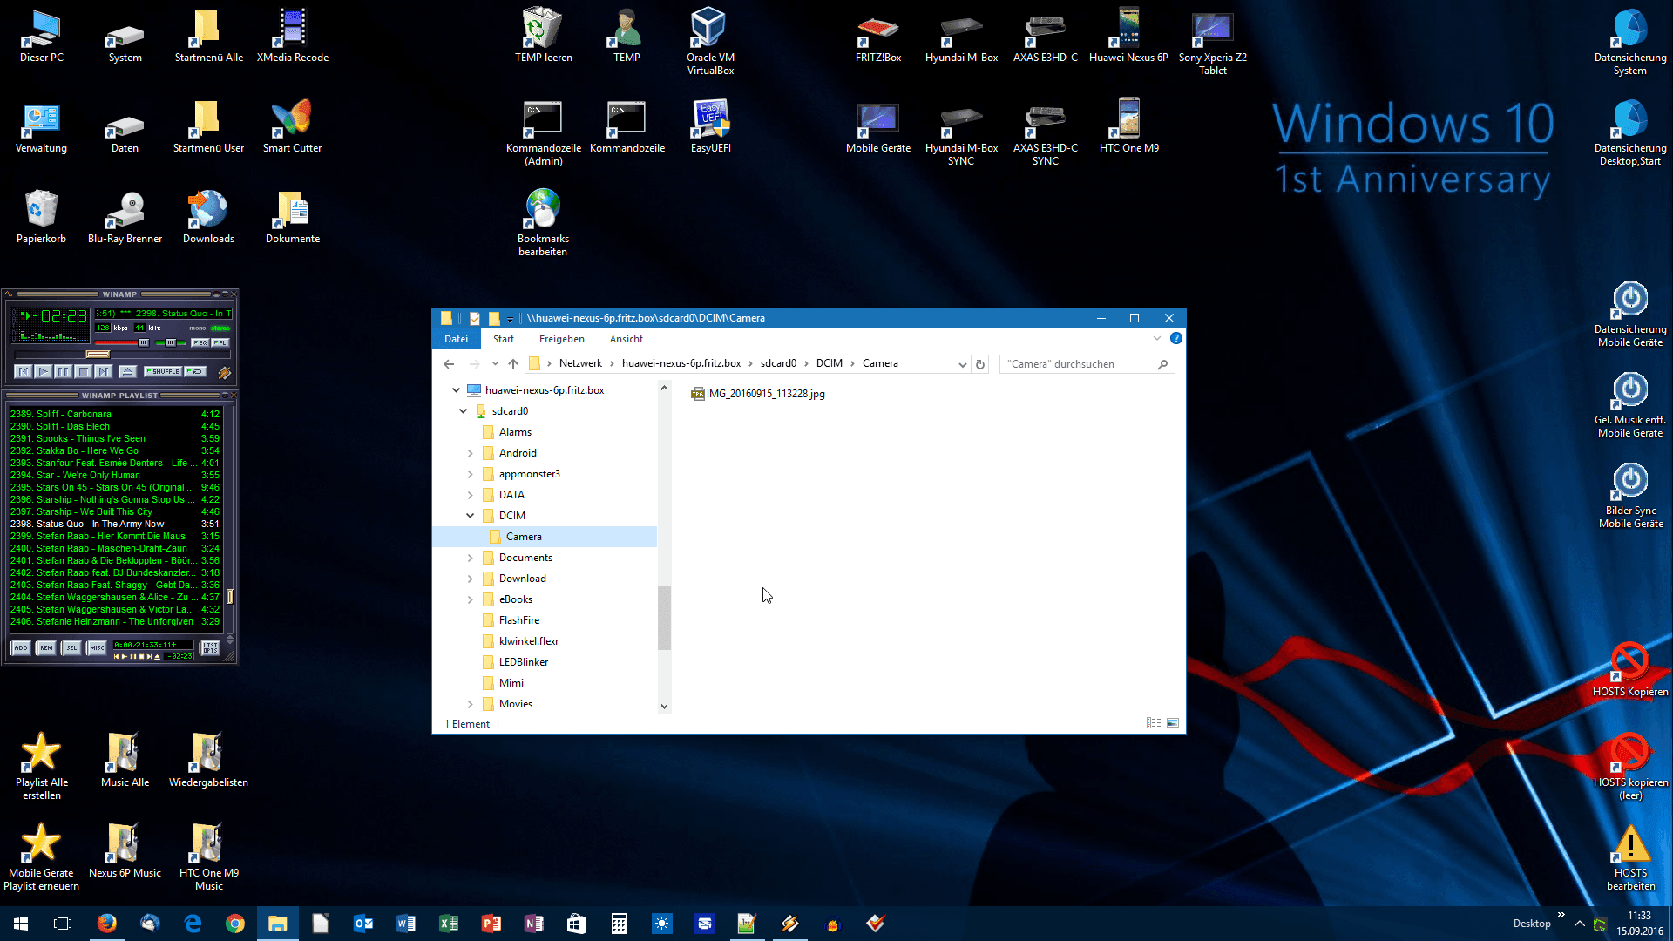This screenshot has height=941, width=1673.
Task: Toggle Winamp Shuffle mode
Action: pyautogui.click(x=163, y=371)
